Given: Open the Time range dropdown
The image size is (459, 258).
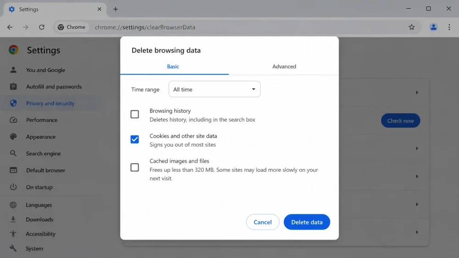Looking at the screenshot, I should click(214, 89).
